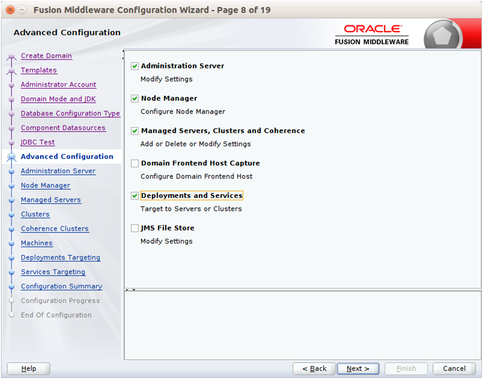Uncheck Managed Servers, Clusters and Coherence

135,131
